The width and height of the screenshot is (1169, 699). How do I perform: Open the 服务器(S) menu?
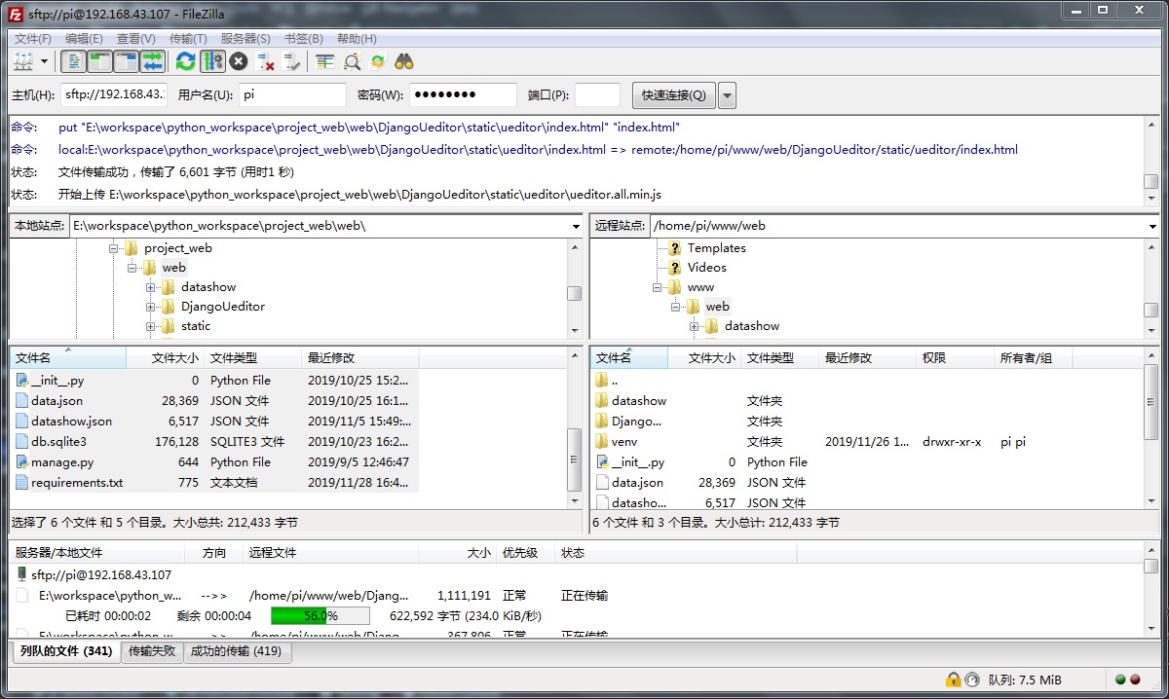point(245,38)
